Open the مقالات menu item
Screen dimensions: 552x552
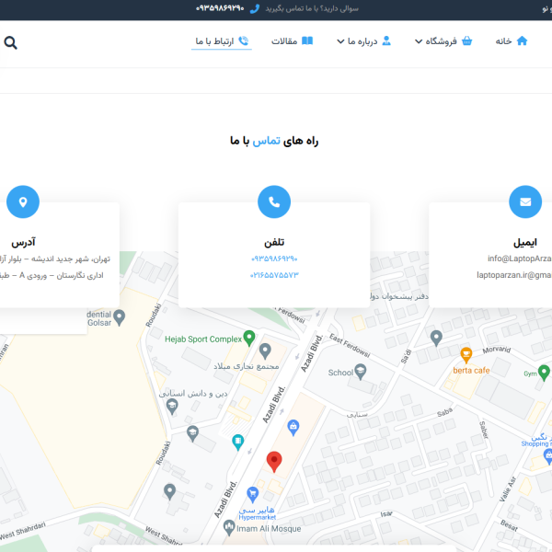click(292, 41)
